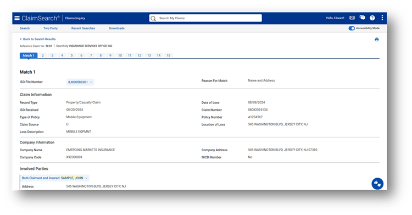Expand ISO File Number 8J000580301 dropdown
Screen dimensions: 412x215
tap(80, 82)
